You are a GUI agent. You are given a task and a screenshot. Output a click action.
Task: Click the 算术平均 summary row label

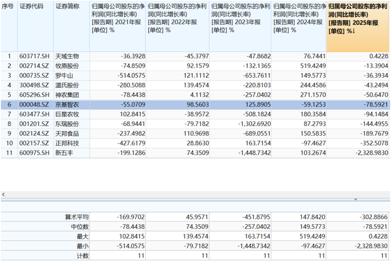coord(76,217)
